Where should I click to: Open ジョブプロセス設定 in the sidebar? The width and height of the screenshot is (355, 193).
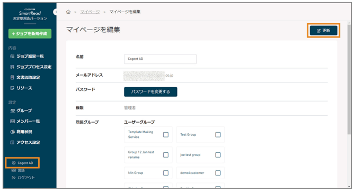pos(34,67)
